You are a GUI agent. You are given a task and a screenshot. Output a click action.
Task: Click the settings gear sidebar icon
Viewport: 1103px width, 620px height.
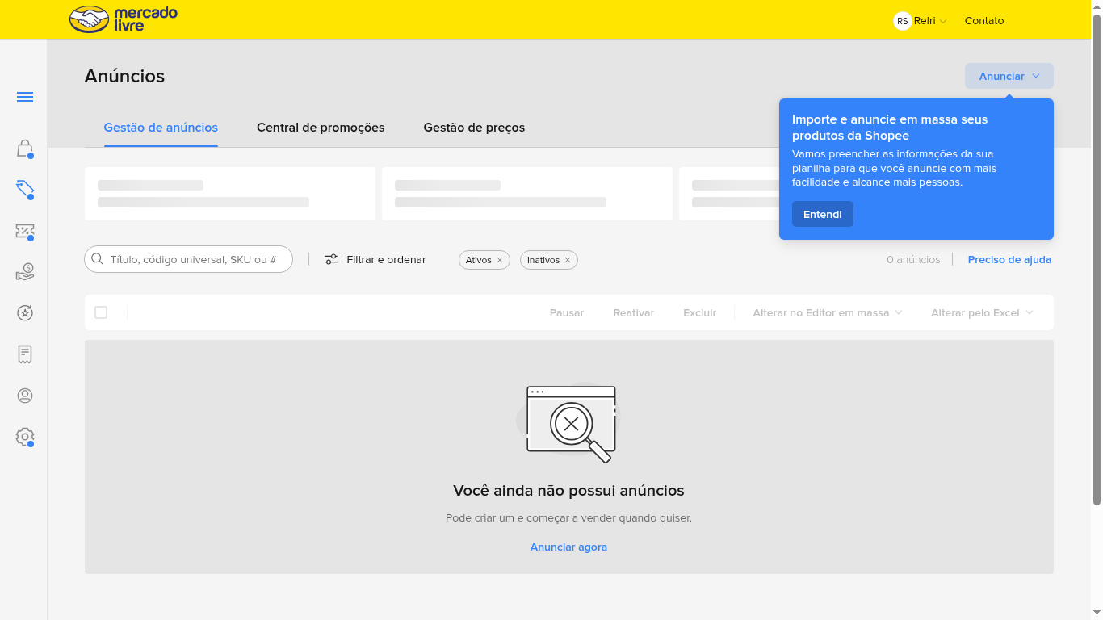[25, 437]
